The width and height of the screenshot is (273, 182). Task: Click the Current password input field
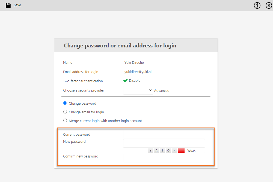[x=164, y=134]
